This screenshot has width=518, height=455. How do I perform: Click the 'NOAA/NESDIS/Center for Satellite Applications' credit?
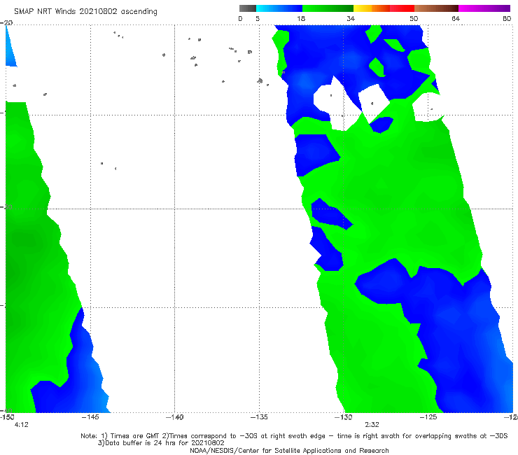(x=289, y=450)
